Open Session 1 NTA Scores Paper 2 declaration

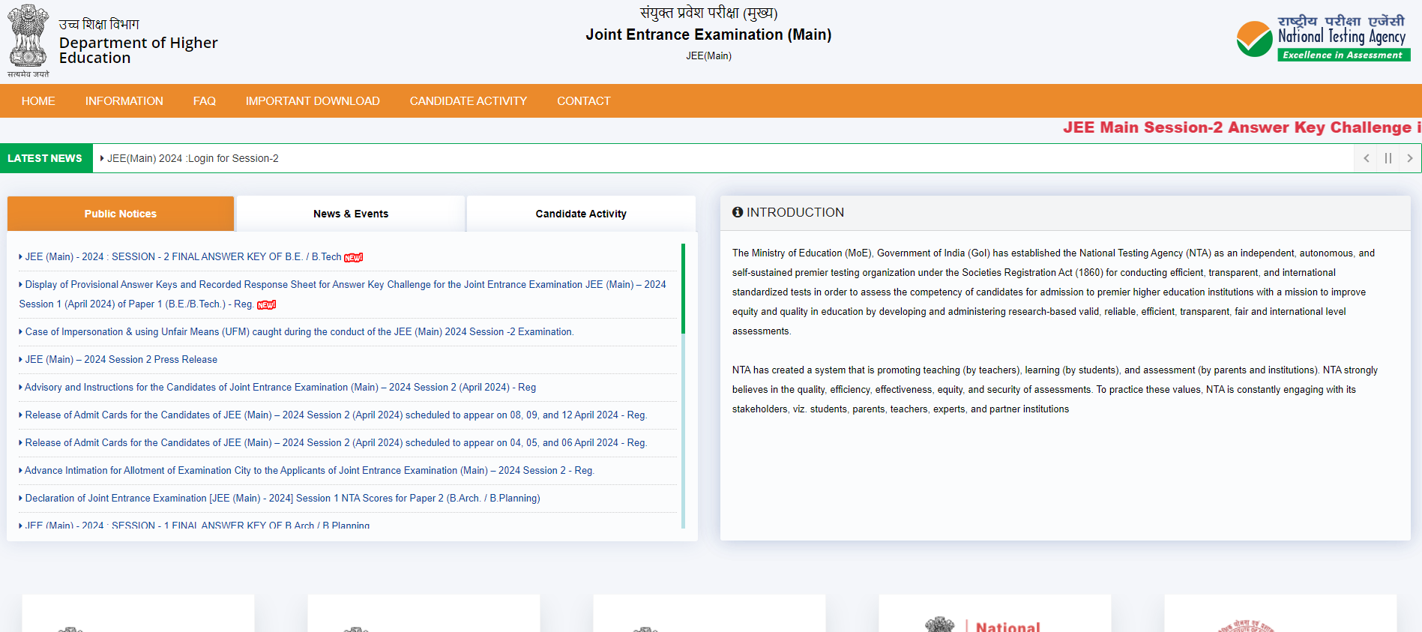point(282,498)
